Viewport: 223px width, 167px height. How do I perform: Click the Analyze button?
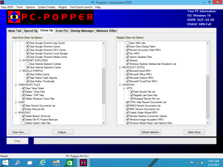click(63, 132)
